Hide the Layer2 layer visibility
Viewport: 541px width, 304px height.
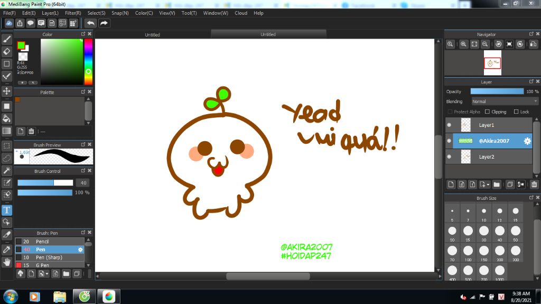pyautogui.click(x=449, y=156)
